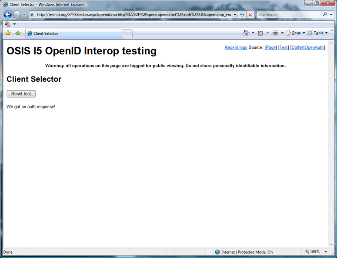Viewport: 337px width, 258px height.
Task: Click inside the Live Search input field
Action: 287,14
